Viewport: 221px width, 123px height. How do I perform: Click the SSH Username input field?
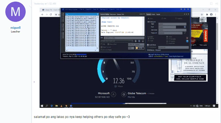tap(172, 30)
